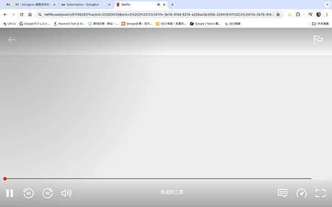Open the Google / Yahoo bookmark
The width and height of the screenshot is (332, 207).
coord(205,24)
